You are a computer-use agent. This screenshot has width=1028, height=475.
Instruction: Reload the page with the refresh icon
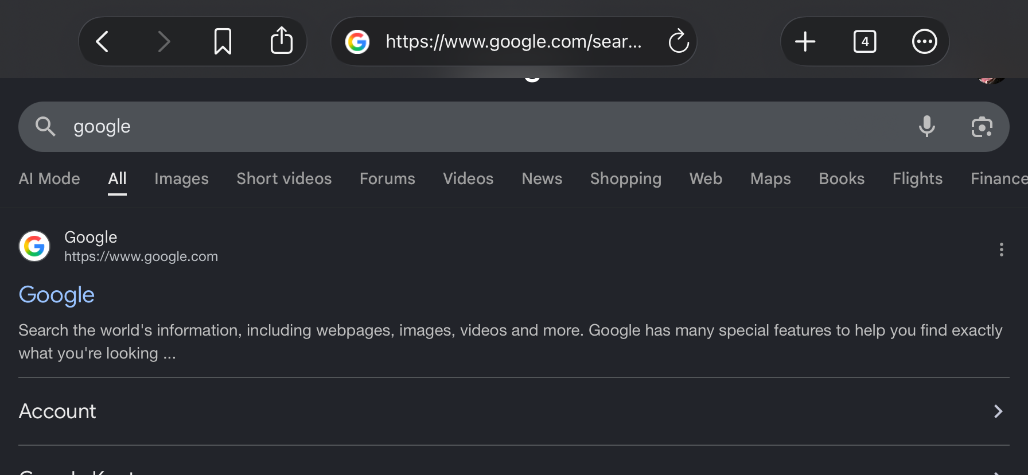pos(679,41)
